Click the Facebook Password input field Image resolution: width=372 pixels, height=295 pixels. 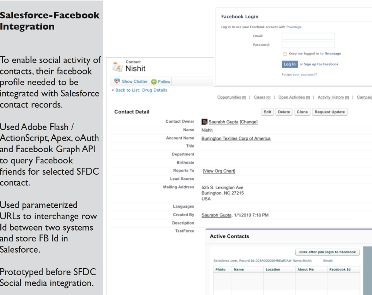click(x=308, y=45)
